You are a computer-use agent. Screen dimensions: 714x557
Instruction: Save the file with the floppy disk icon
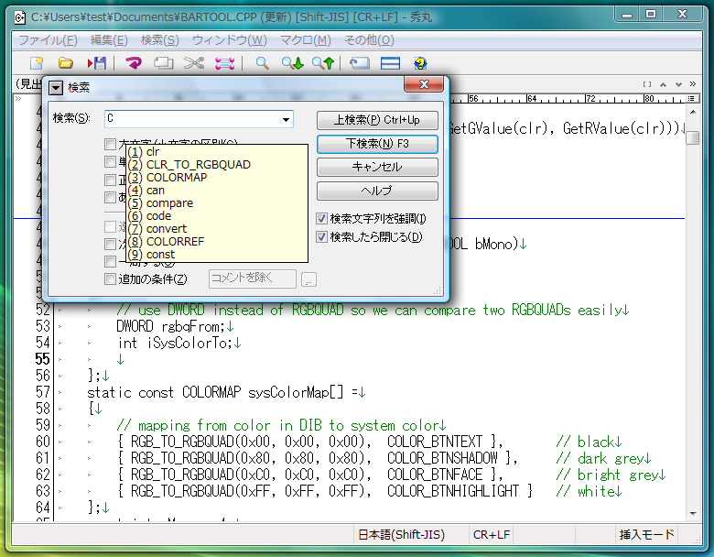(x=97, y=63)
